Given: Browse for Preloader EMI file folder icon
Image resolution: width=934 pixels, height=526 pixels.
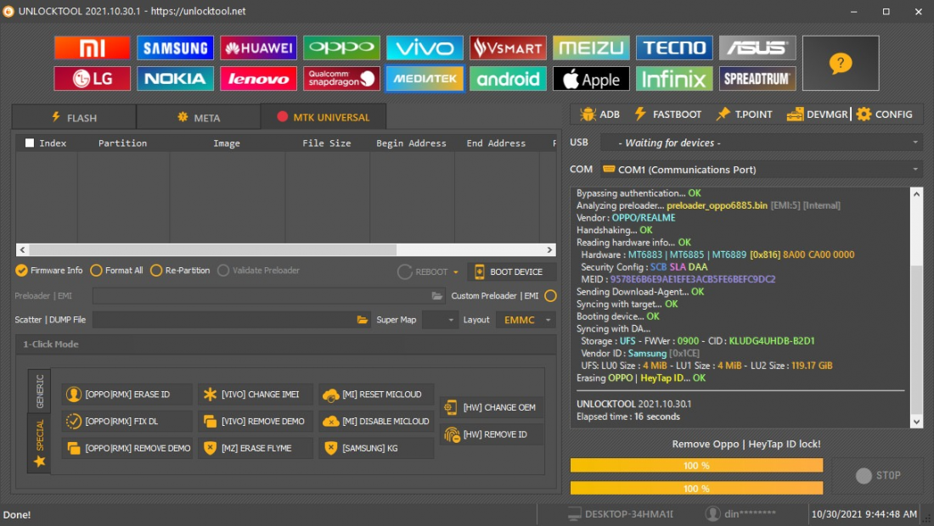Looking at the screenshot, I should (437, 296).
